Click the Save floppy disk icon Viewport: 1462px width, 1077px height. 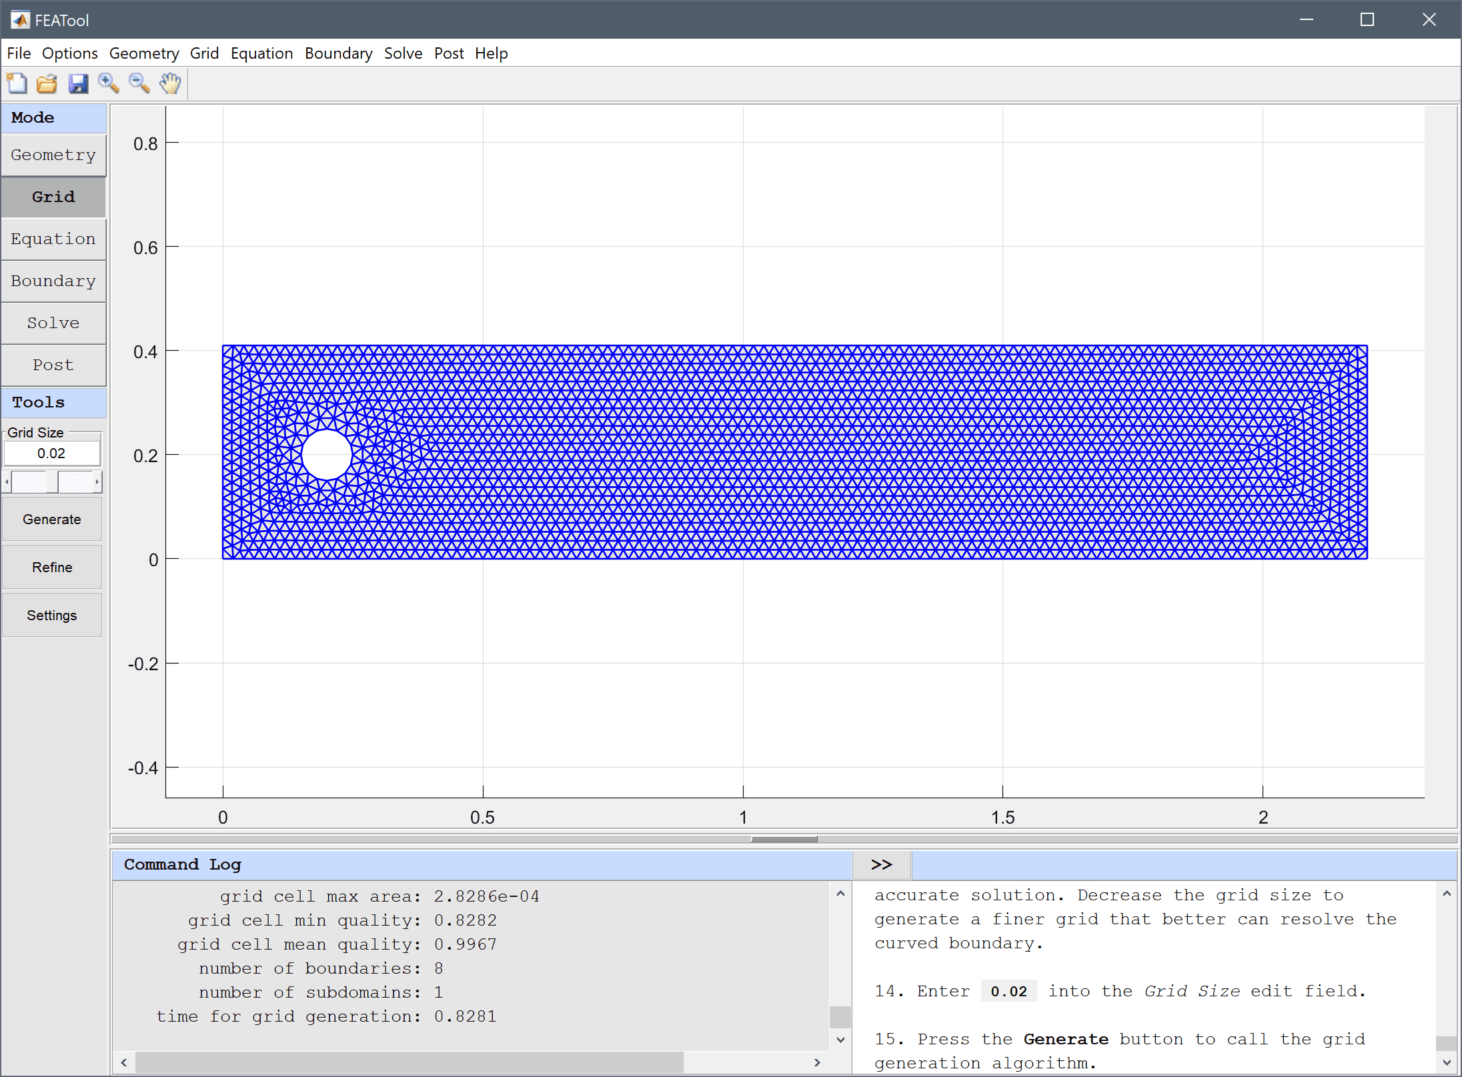[78, 83]
